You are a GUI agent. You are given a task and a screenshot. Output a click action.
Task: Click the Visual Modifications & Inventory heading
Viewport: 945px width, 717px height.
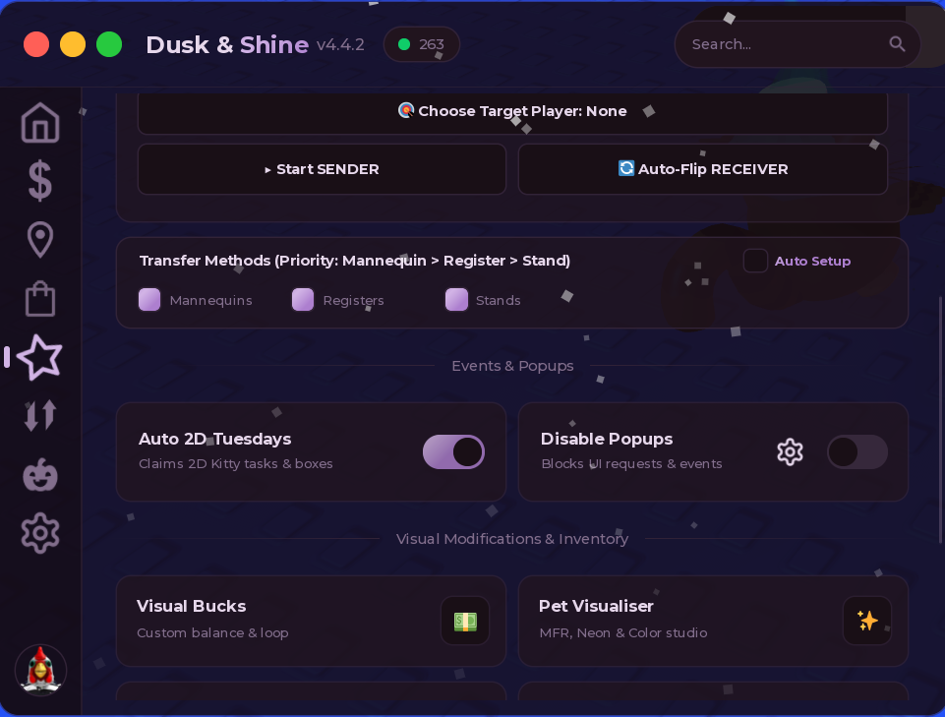[512, 539]
